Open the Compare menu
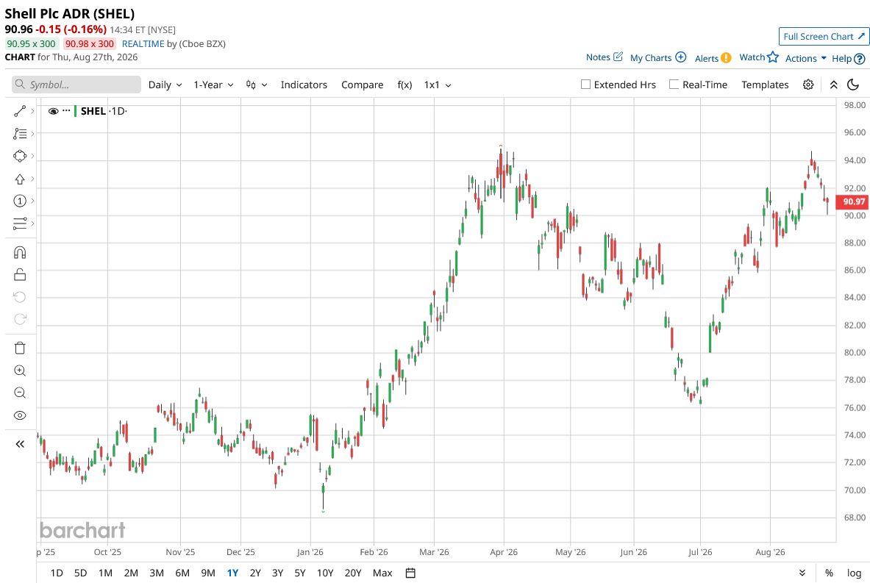This screenshot has width=870, height=583. click(363, 85)
